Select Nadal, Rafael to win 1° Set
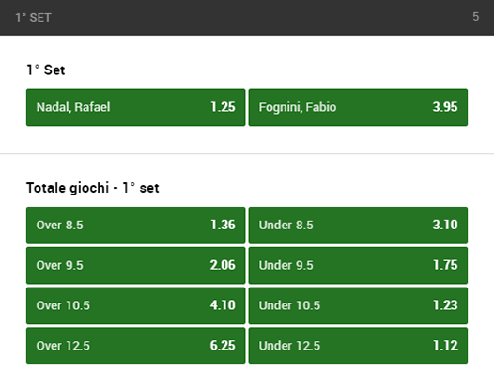Viewport: 494px width, 389px height. tap(136, 107)
